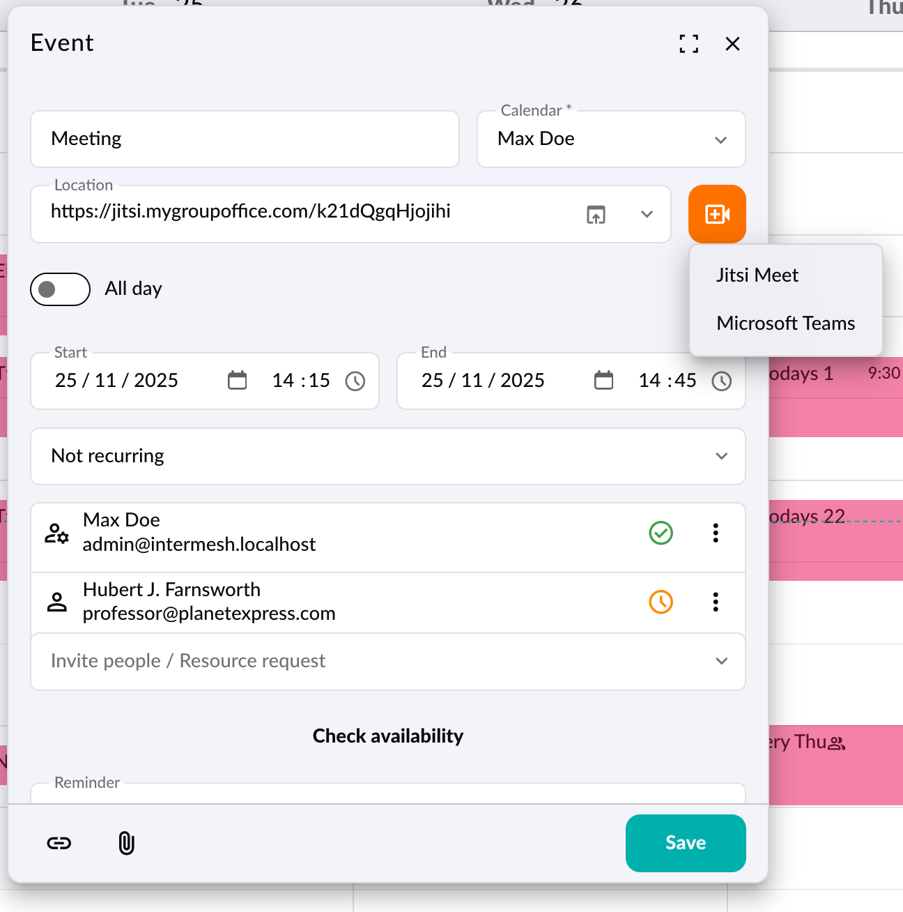Select Jitsi Meet from the menu
Image resolution: width=903 pixels, height=912 pixels.
click(757, 275)
